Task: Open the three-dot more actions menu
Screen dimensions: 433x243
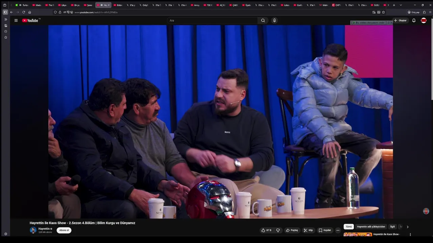Action: point(338,230)
